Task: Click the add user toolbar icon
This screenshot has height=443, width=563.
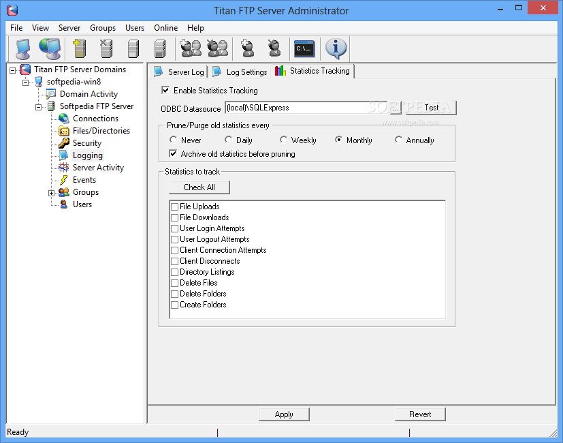Action: click(x=247, y=48)
